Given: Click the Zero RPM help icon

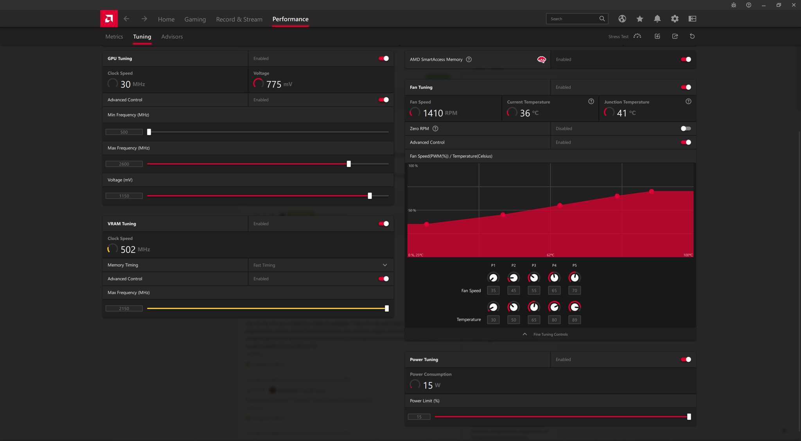Looking at the screenshot, I should pyautogui.click(x=435, y=129).
